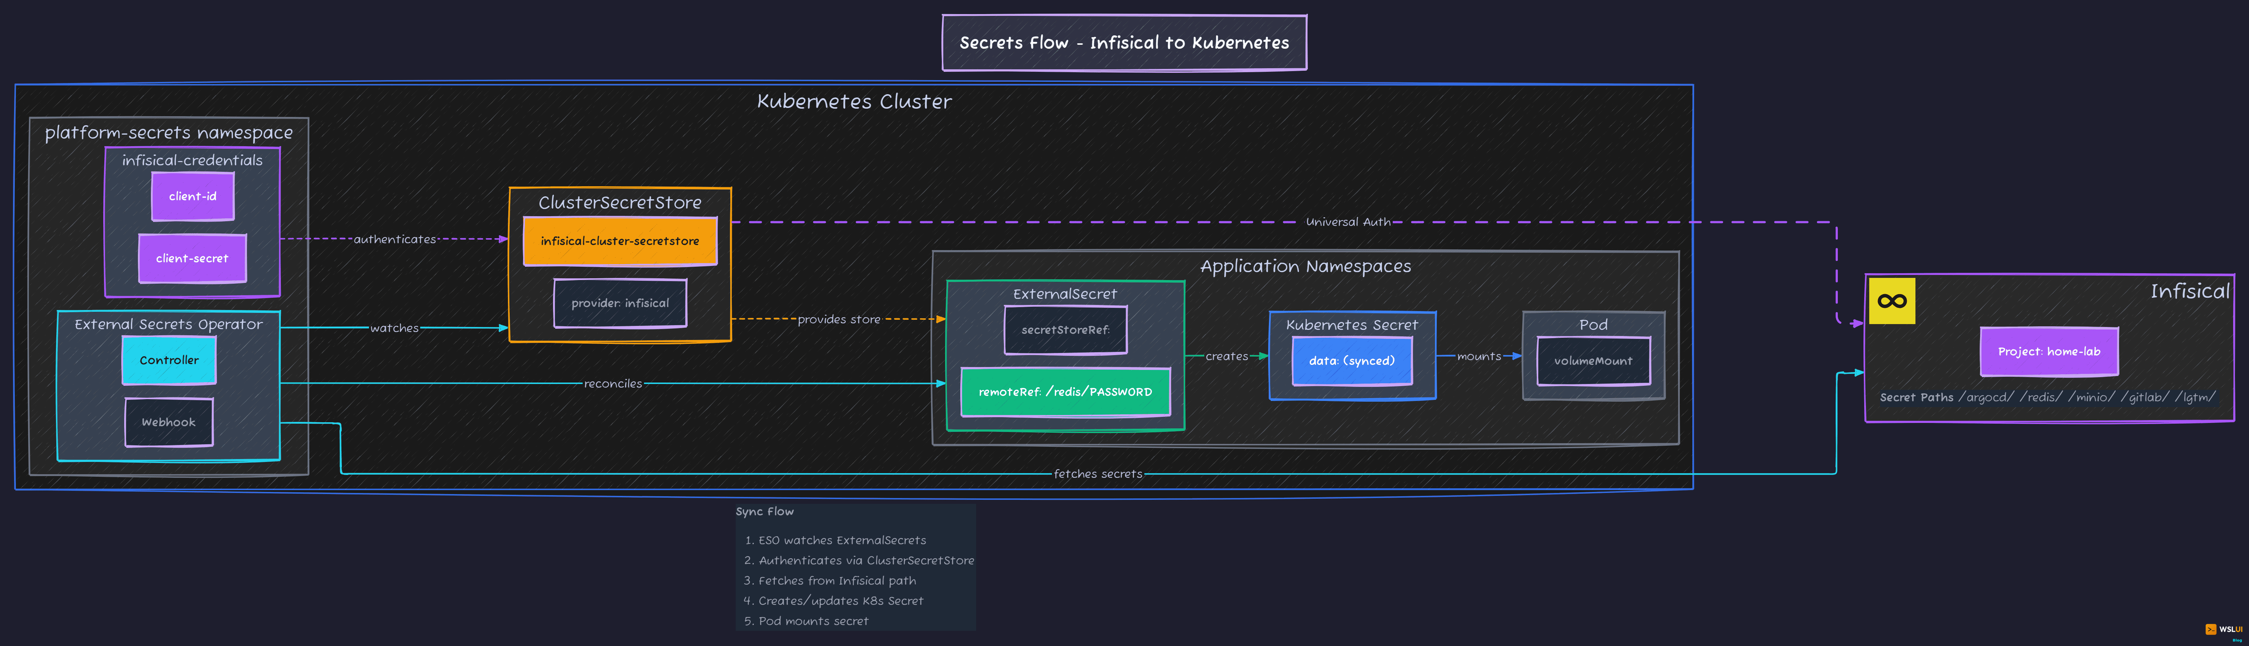The image size is (2249, 646).
Task: Select the Project: home-lab node
Action: [2049, 352]
